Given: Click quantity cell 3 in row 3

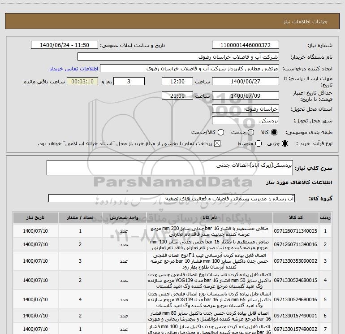Looking at the screenshot, I should tap(80, 261).
